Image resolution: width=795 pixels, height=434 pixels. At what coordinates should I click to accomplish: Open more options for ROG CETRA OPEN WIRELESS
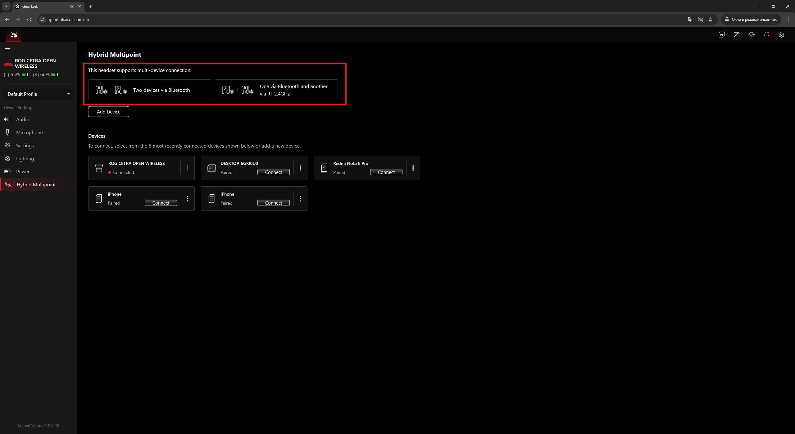pyautogui.click(x=188, y=168)
